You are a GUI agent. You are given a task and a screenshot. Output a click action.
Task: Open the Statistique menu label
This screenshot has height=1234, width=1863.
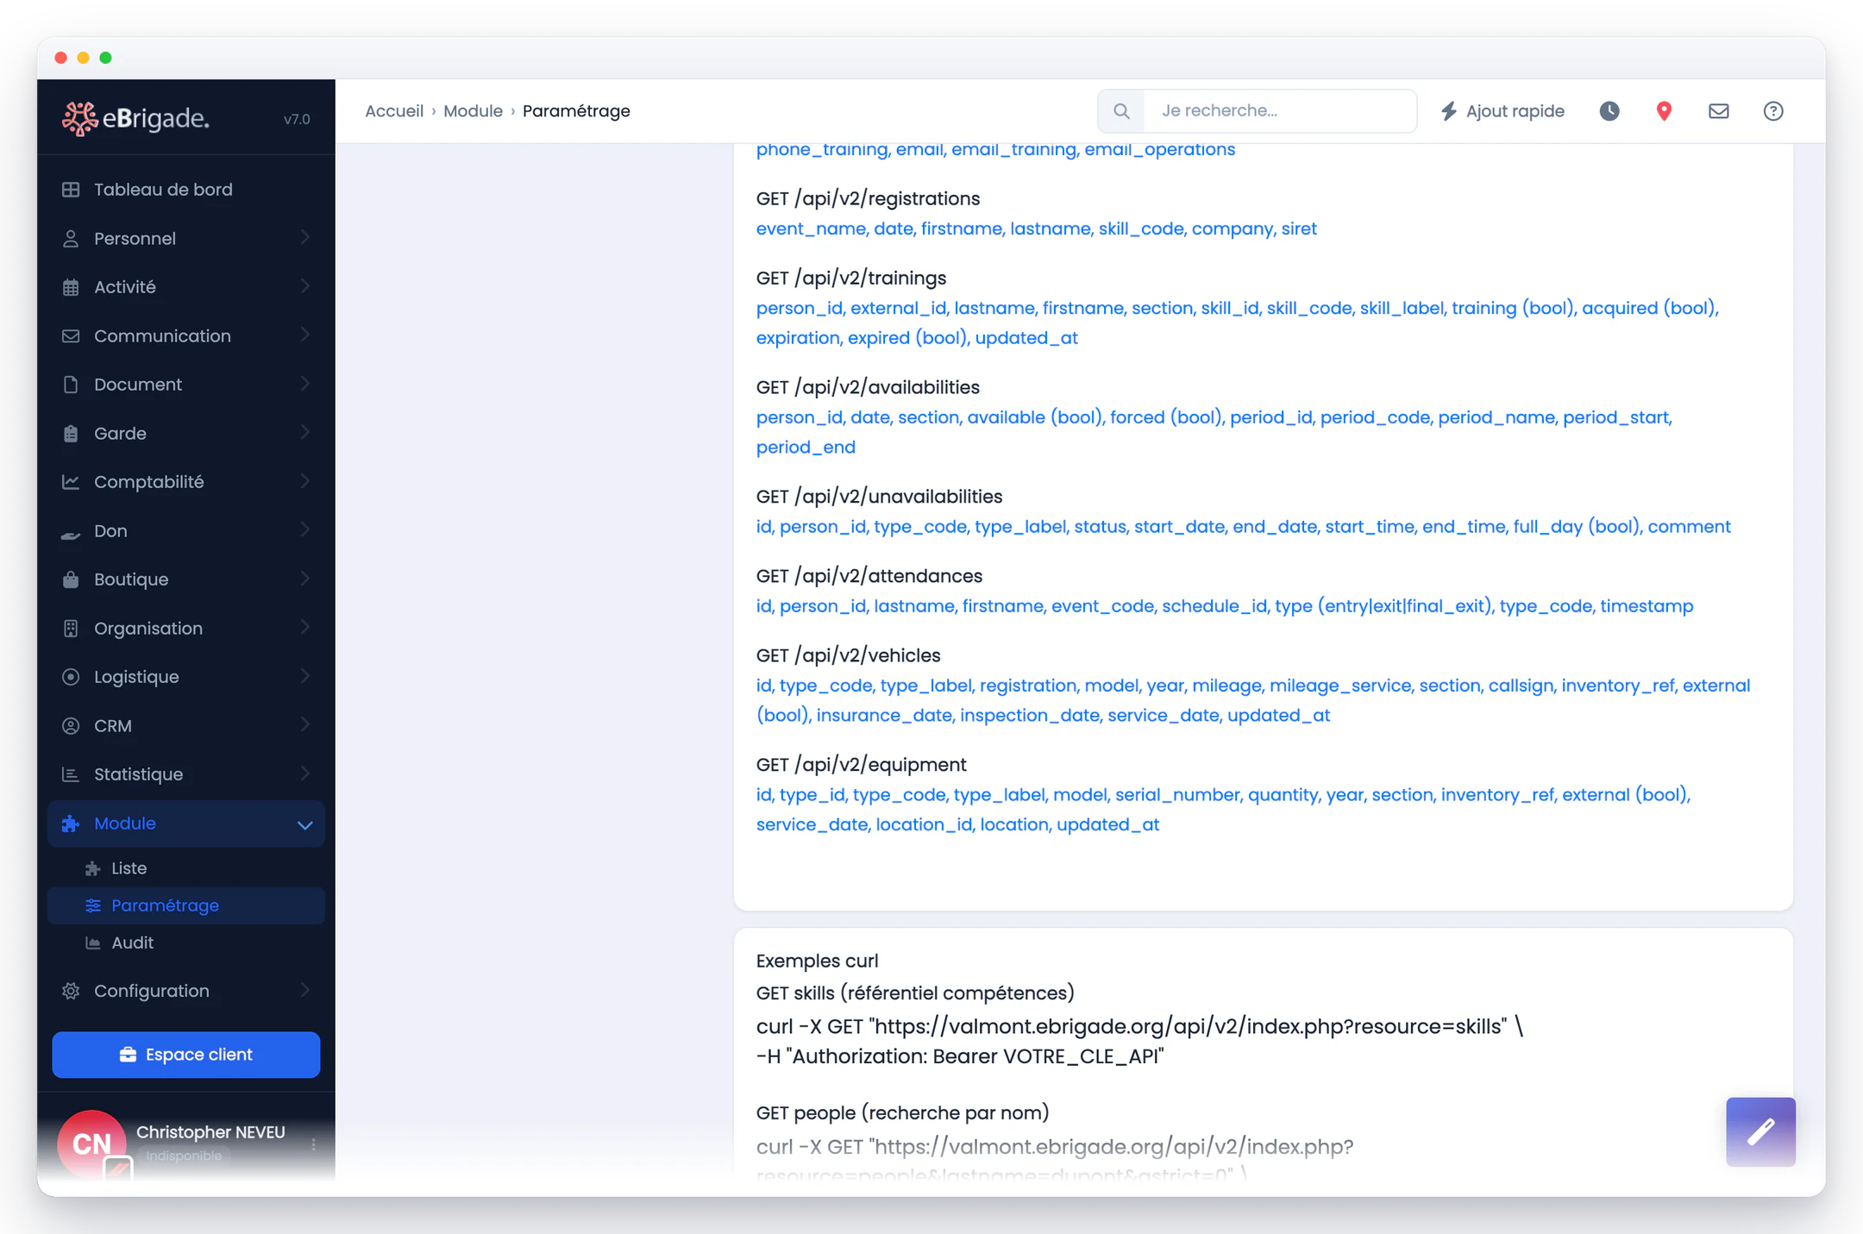coord(138,774)
